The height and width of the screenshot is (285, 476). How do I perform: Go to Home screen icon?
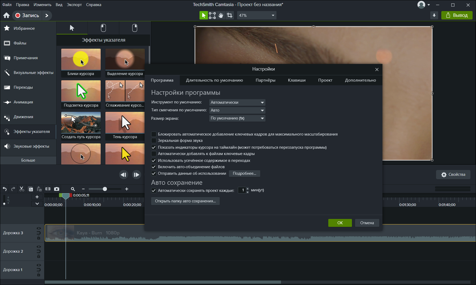[6, 16]
